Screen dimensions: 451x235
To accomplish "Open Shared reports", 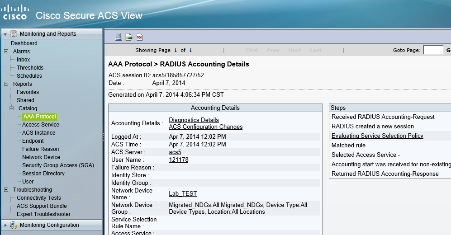I will [25, 100].
